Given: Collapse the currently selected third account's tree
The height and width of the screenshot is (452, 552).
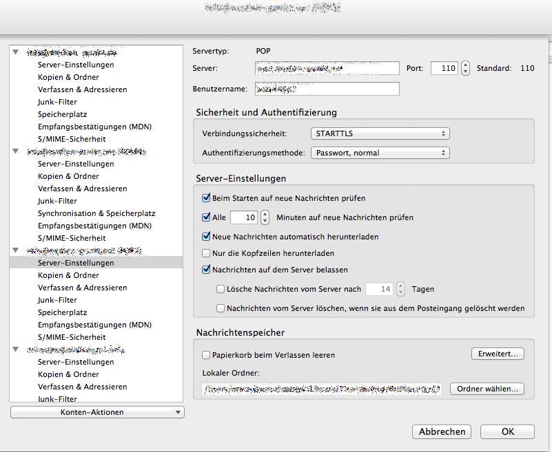Looking at the screenshot, I should pyautogui.click(x=16, y=250).
